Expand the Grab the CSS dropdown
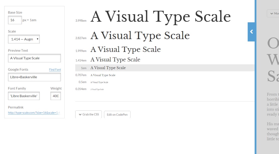The height and width of the screenshot is (154, 279). coord(88,114)
